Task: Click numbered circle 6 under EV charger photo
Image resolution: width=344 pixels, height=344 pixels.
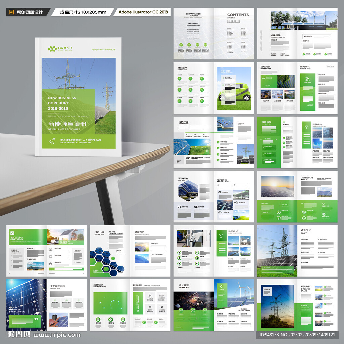Action: click(x=197, y=263)
